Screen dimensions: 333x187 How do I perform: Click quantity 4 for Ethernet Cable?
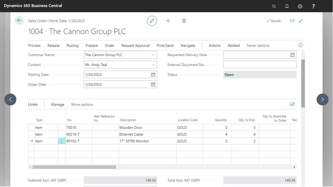(x=217, y=134)
